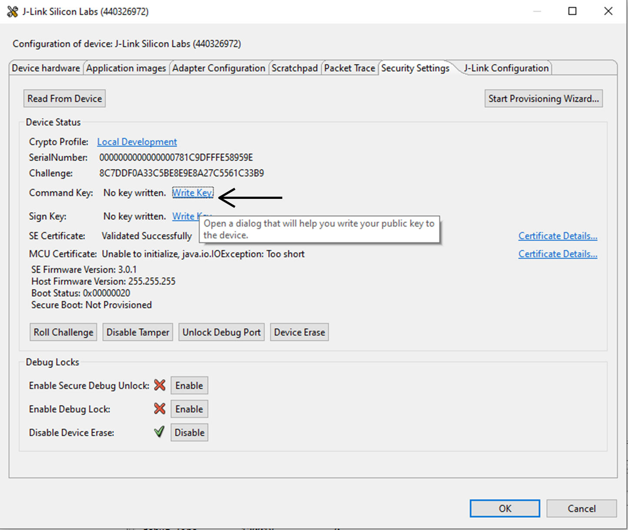Screen dimensions: 628x530
Task: Click the MCU Certificate IOException message
Action: point(203,254)
